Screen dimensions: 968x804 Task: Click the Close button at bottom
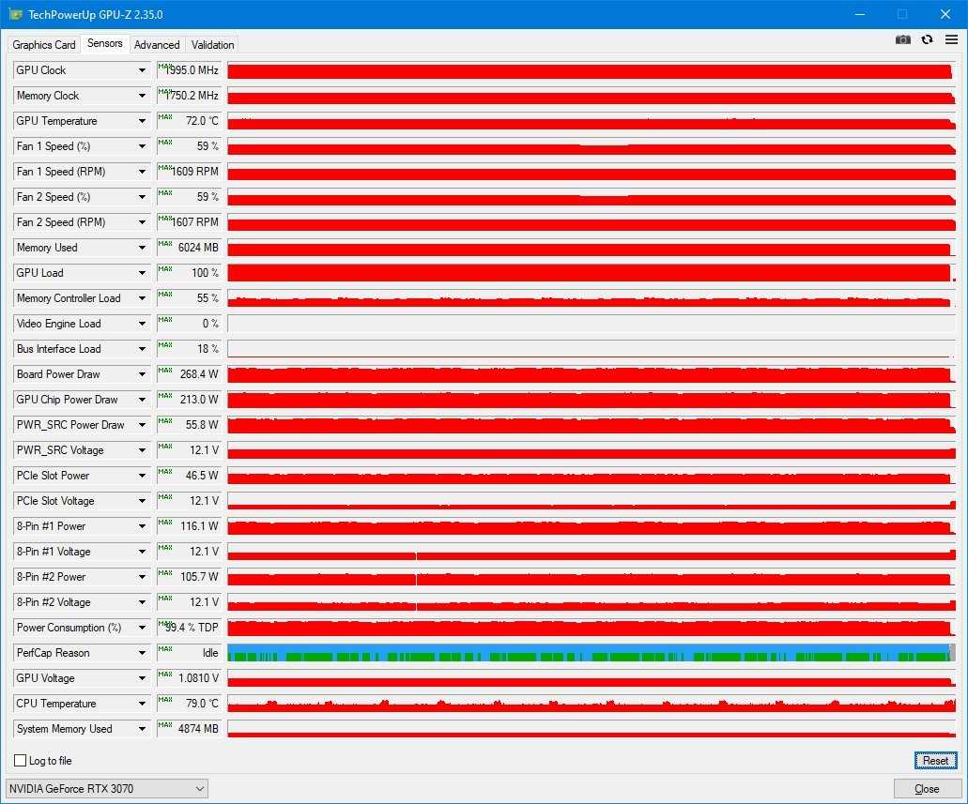(x=927, y=789)
